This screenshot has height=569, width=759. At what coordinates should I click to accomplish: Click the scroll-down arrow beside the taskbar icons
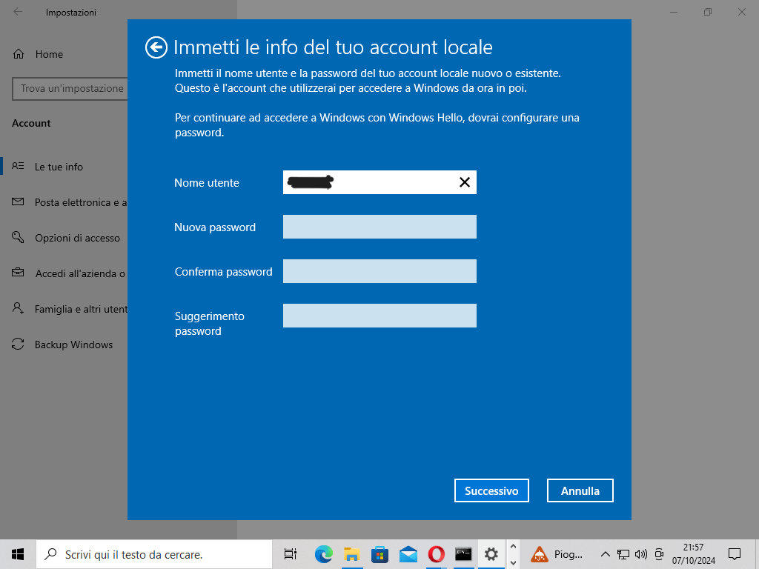pyautogui.click(x=512, y=563)
